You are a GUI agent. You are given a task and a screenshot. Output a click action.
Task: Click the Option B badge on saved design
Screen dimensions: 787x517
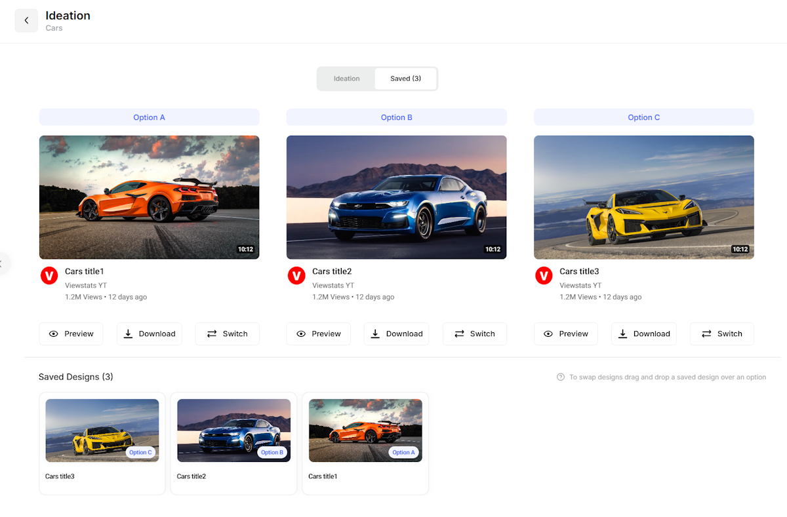click(272, 452)
